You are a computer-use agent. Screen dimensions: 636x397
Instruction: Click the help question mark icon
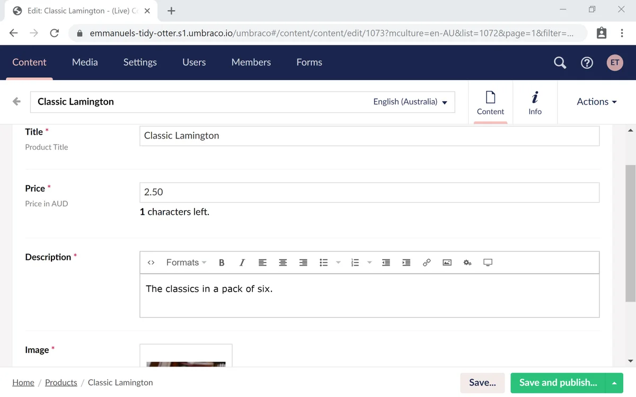coord(587,62)
